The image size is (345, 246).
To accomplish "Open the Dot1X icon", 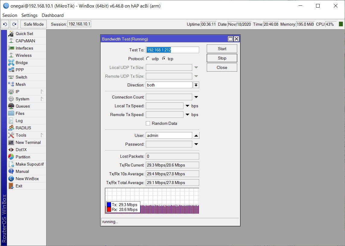I will [11, 150].
